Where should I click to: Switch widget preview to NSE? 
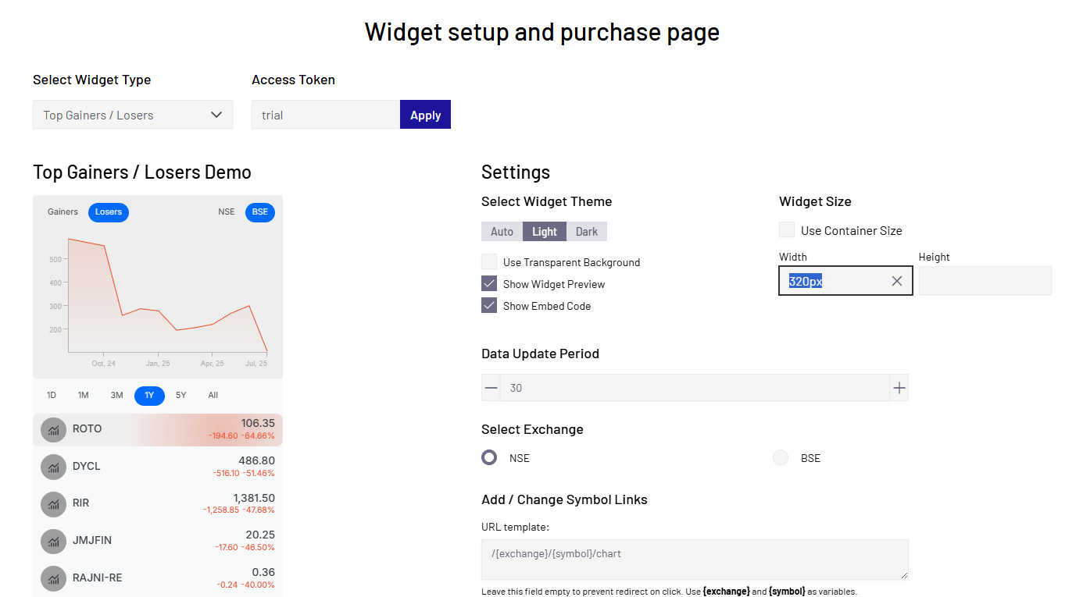coord(227,212)
